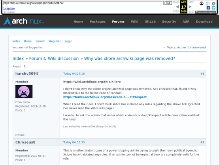
Task: Open forum Index menu link
Action: click(16, 41)
